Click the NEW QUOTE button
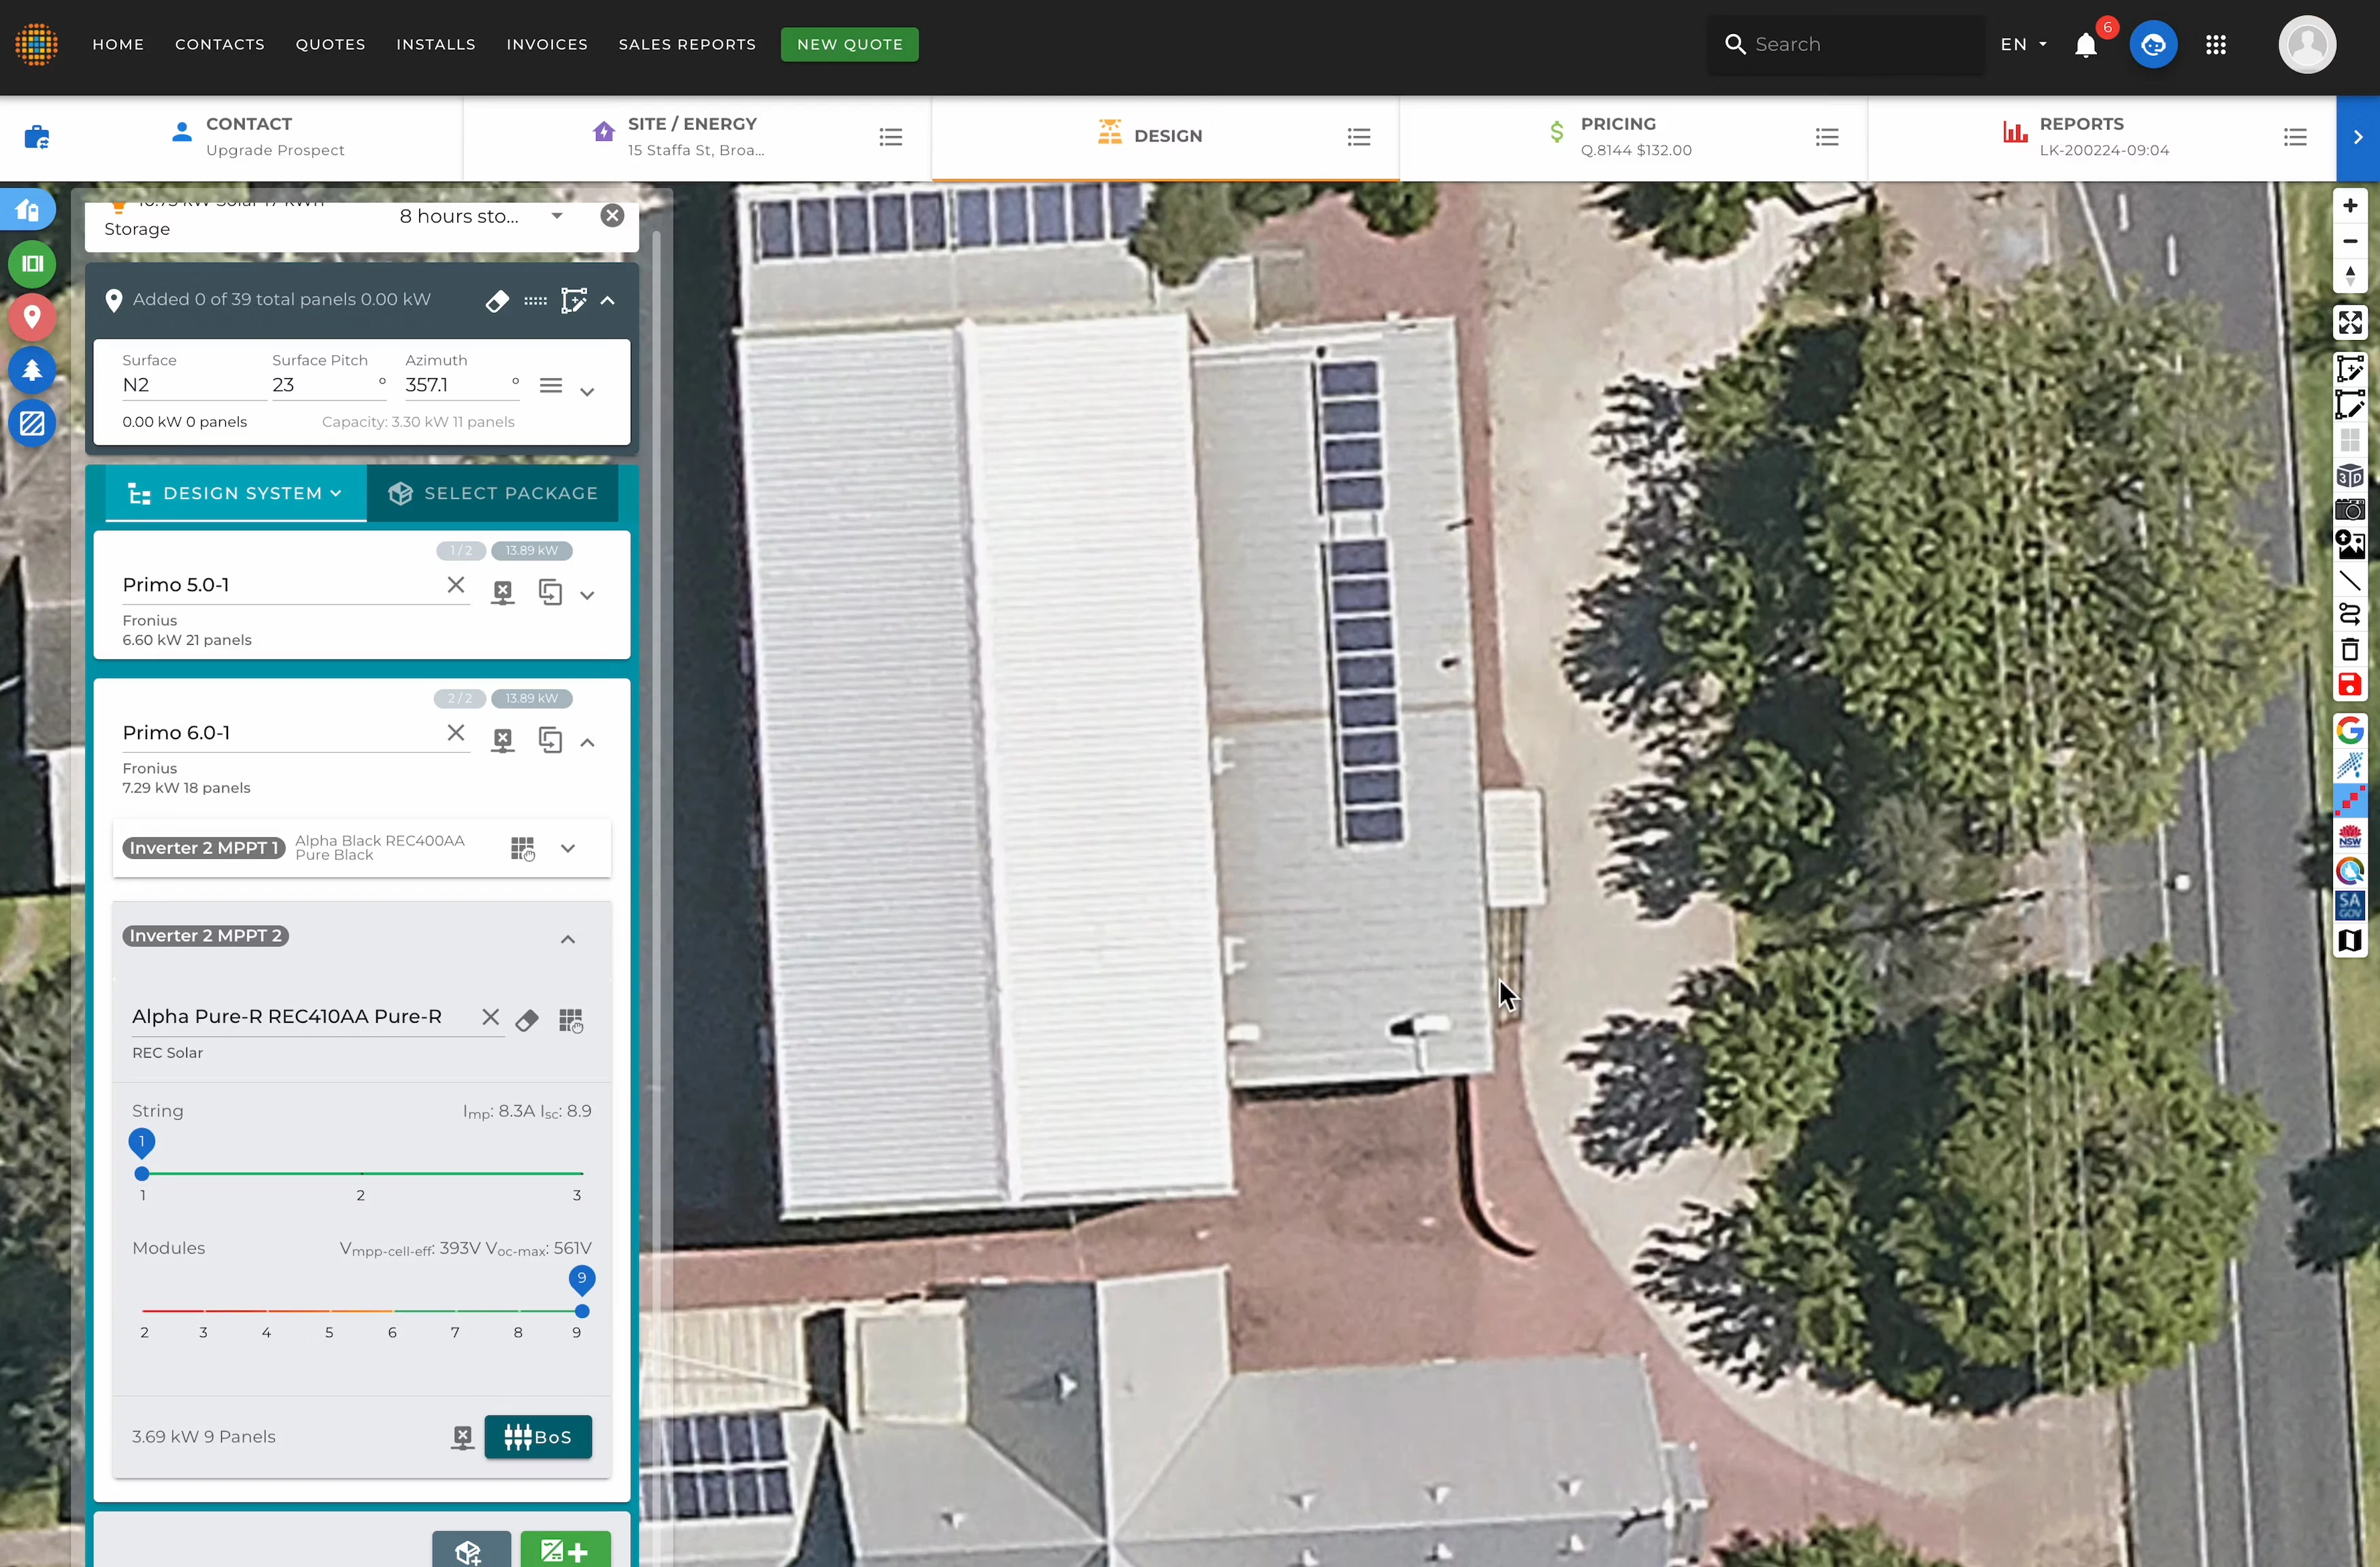 pos(849,44)
